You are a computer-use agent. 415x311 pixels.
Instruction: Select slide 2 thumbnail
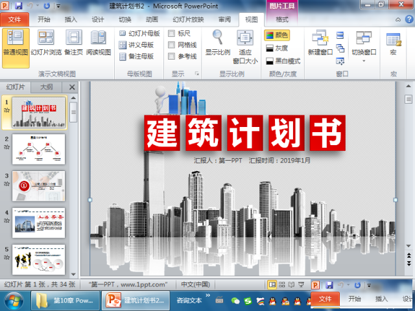pos(39,149)
